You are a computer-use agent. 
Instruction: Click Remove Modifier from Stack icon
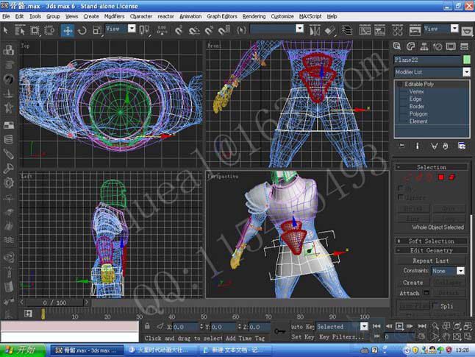pos(445,146)
